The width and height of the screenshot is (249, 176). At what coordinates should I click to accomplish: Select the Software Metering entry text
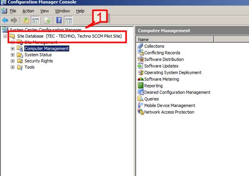point(162,79)
